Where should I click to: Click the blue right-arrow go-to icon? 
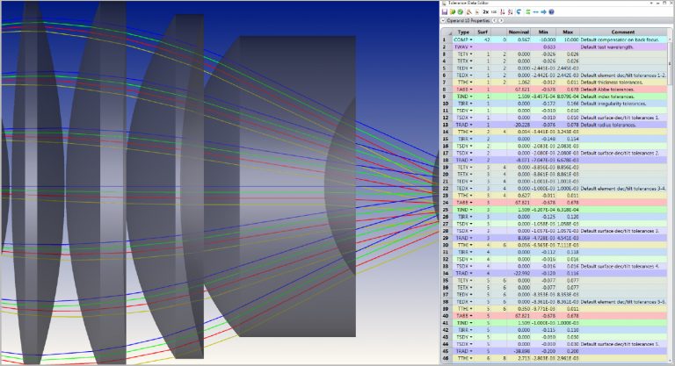tap(544, 12)
